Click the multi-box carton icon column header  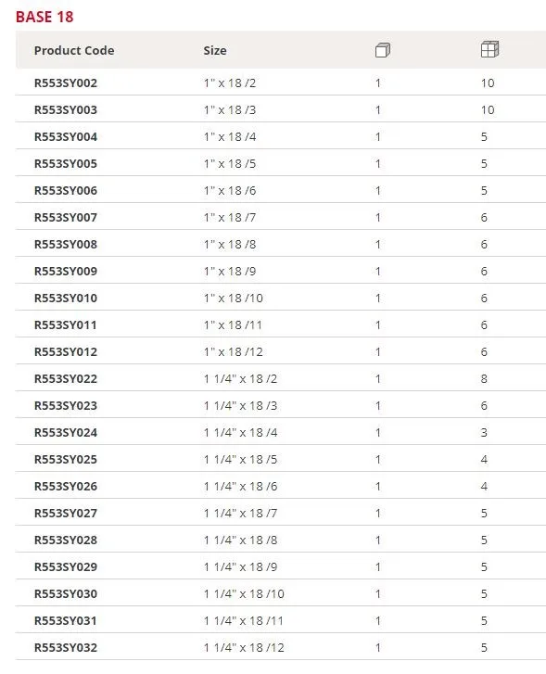click(489, 49)
